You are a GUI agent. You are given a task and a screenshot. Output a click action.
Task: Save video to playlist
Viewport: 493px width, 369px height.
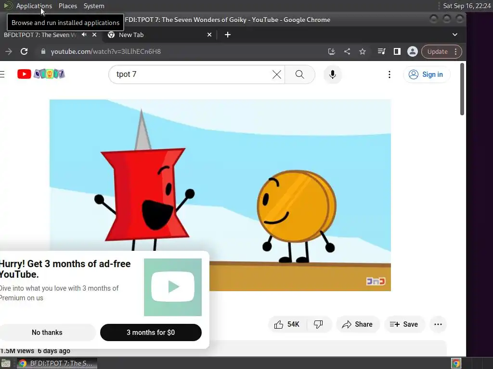pos(404,324)
